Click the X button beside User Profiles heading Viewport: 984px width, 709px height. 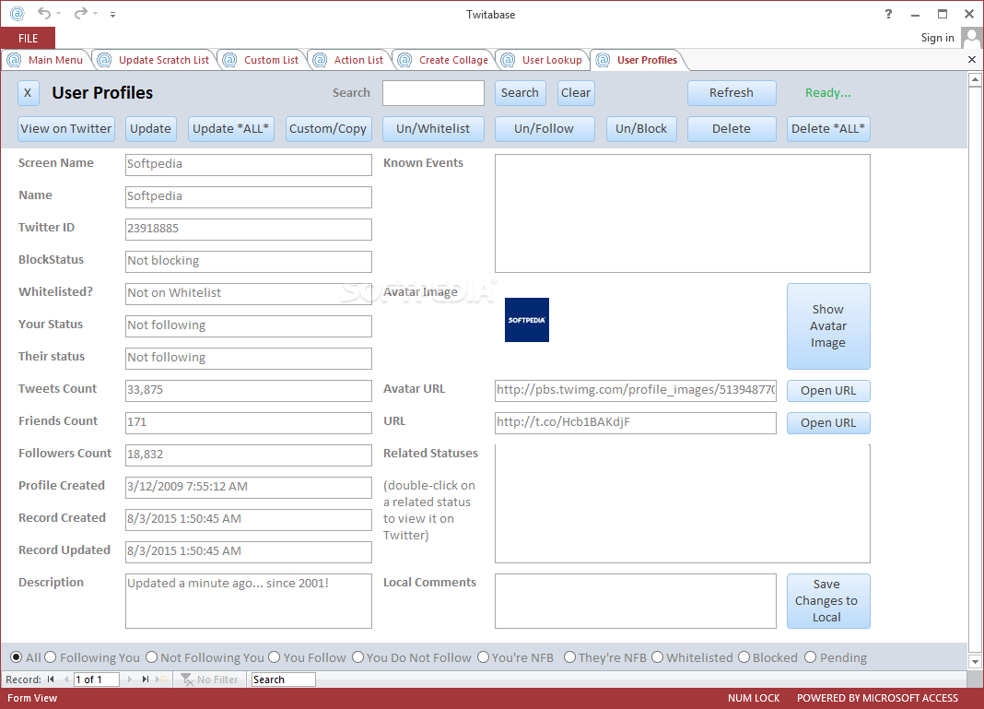click(28, 93)
